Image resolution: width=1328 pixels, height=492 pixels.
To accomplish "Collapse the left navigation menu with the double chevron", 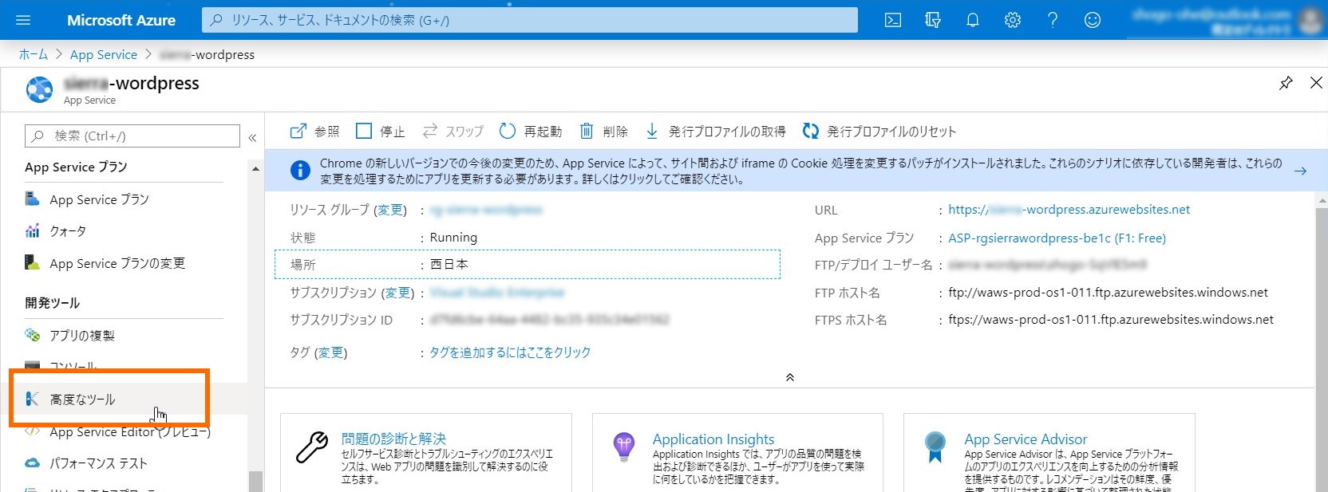I will (x=252, y=137).
